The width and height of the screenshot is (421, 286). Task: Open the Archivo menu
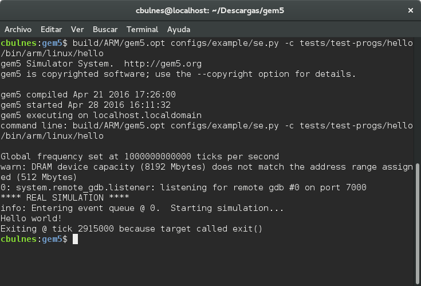click(18, 29)
